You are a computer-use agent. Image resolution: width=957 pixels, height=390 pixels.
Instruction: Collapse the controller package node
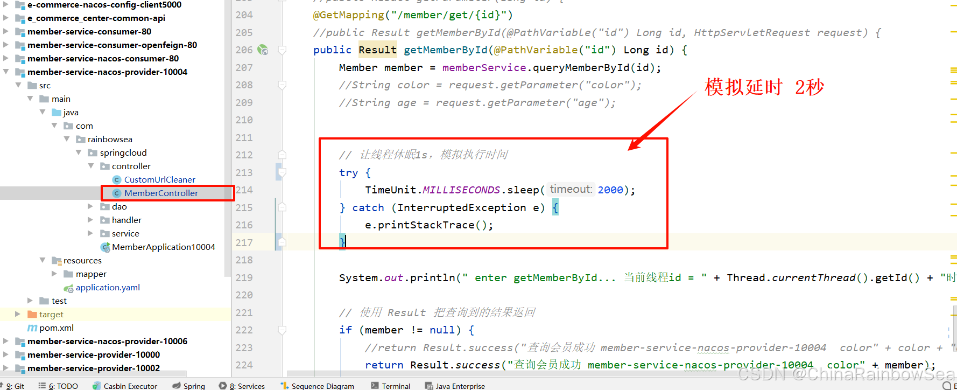click(x=91, y=166)
